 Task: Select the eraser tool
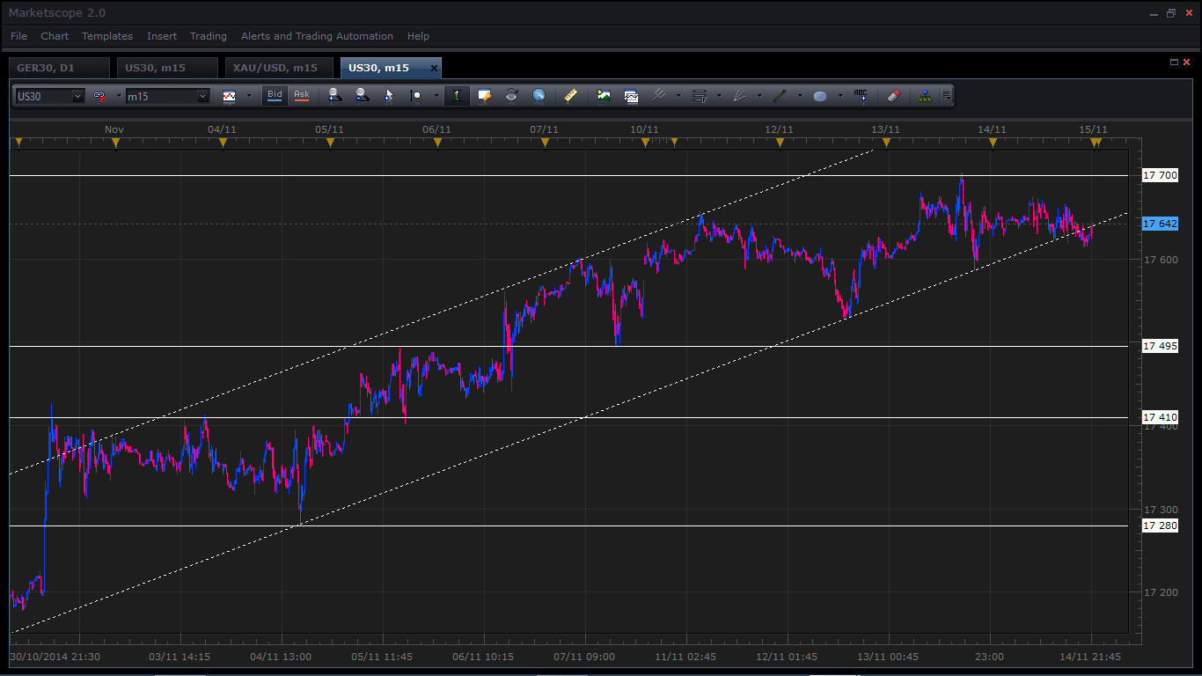coord(894,96)
